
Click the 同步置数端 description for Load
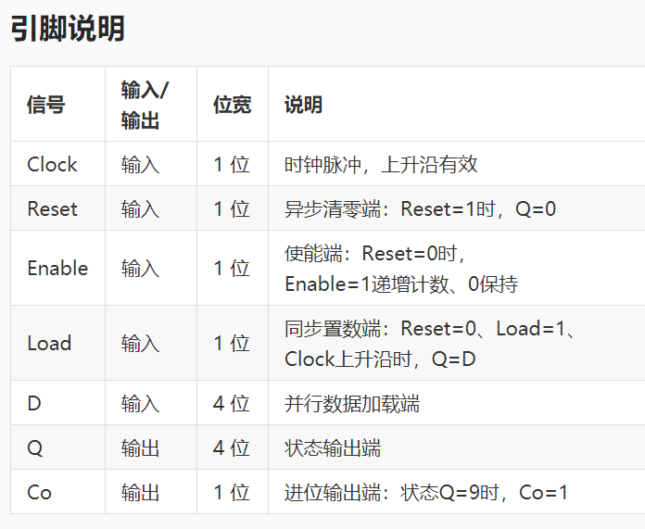tap(431, 343)
